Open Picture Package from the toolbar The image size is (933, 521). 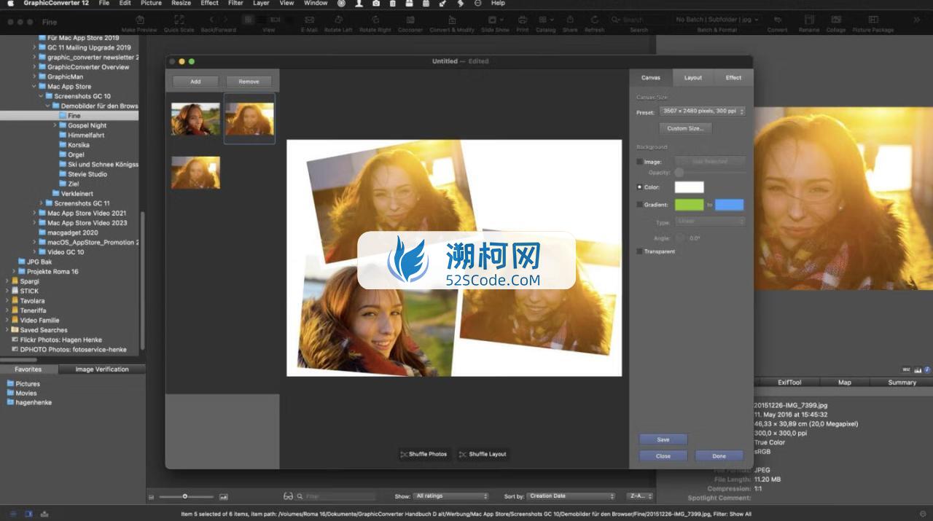[873, 20]
